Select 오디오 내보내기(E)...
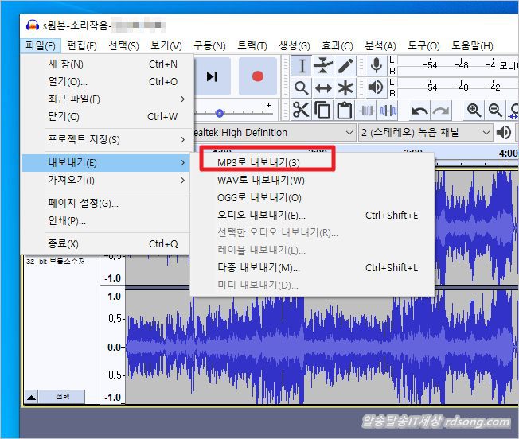Viewport: 519px width, 439px height. pos(312,216)
